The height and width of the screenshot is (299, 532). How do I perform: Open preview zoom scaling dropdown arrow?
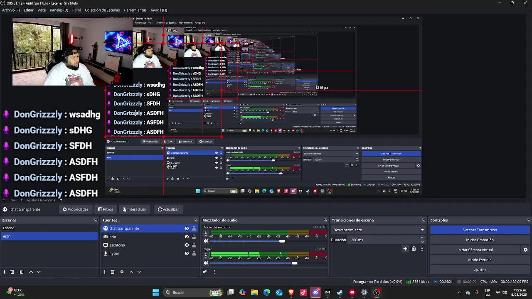pyautogui.click(x=61, y=200)
